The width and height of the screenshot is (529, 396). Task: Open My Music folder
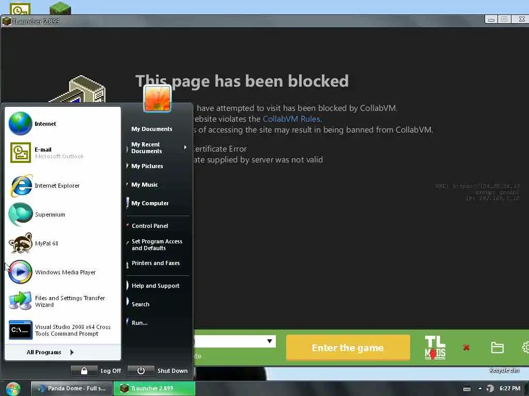click(x=157, y=185)
